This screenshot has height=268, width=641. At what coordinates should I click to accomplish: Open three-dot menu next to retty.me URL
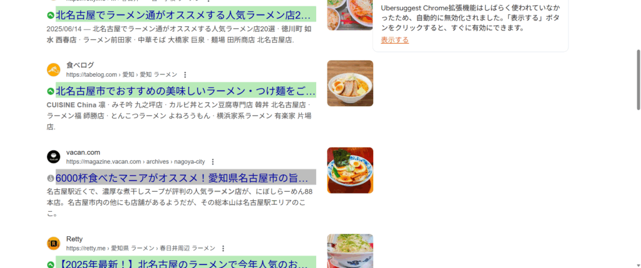pyautogui.click(x=223, y=249)
